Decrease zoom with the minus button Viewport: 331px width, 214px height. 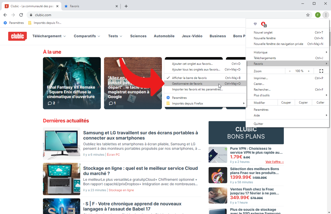click(290, 71)
